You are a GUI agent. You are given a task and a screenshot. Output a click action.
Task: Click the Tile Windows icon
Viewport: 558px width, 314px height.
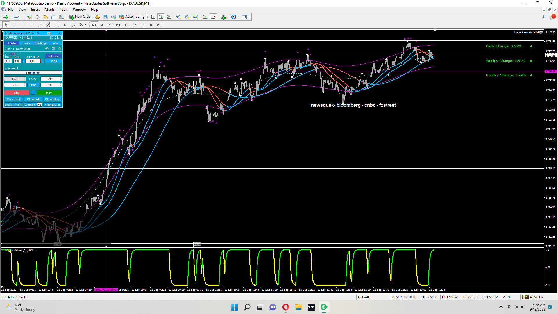pyautogui.click(x=195, y=17)
